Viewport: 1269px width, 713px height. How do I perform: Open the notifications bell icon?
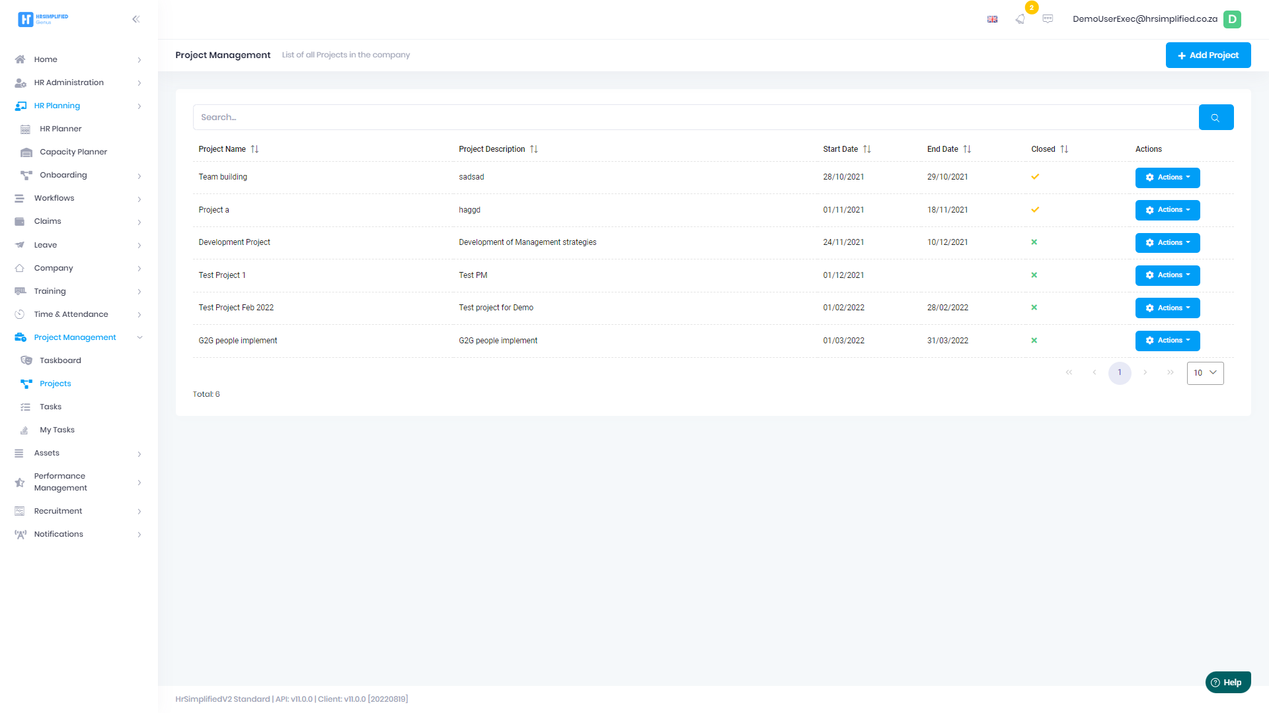(1020, 19)
